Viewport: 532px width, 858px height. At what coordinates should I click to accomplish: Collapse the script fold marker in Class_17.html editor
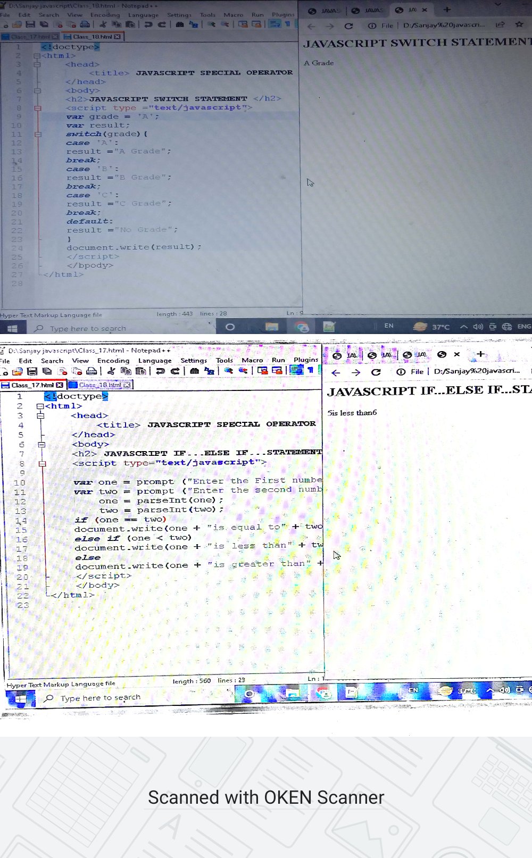(x=42, y=463)
